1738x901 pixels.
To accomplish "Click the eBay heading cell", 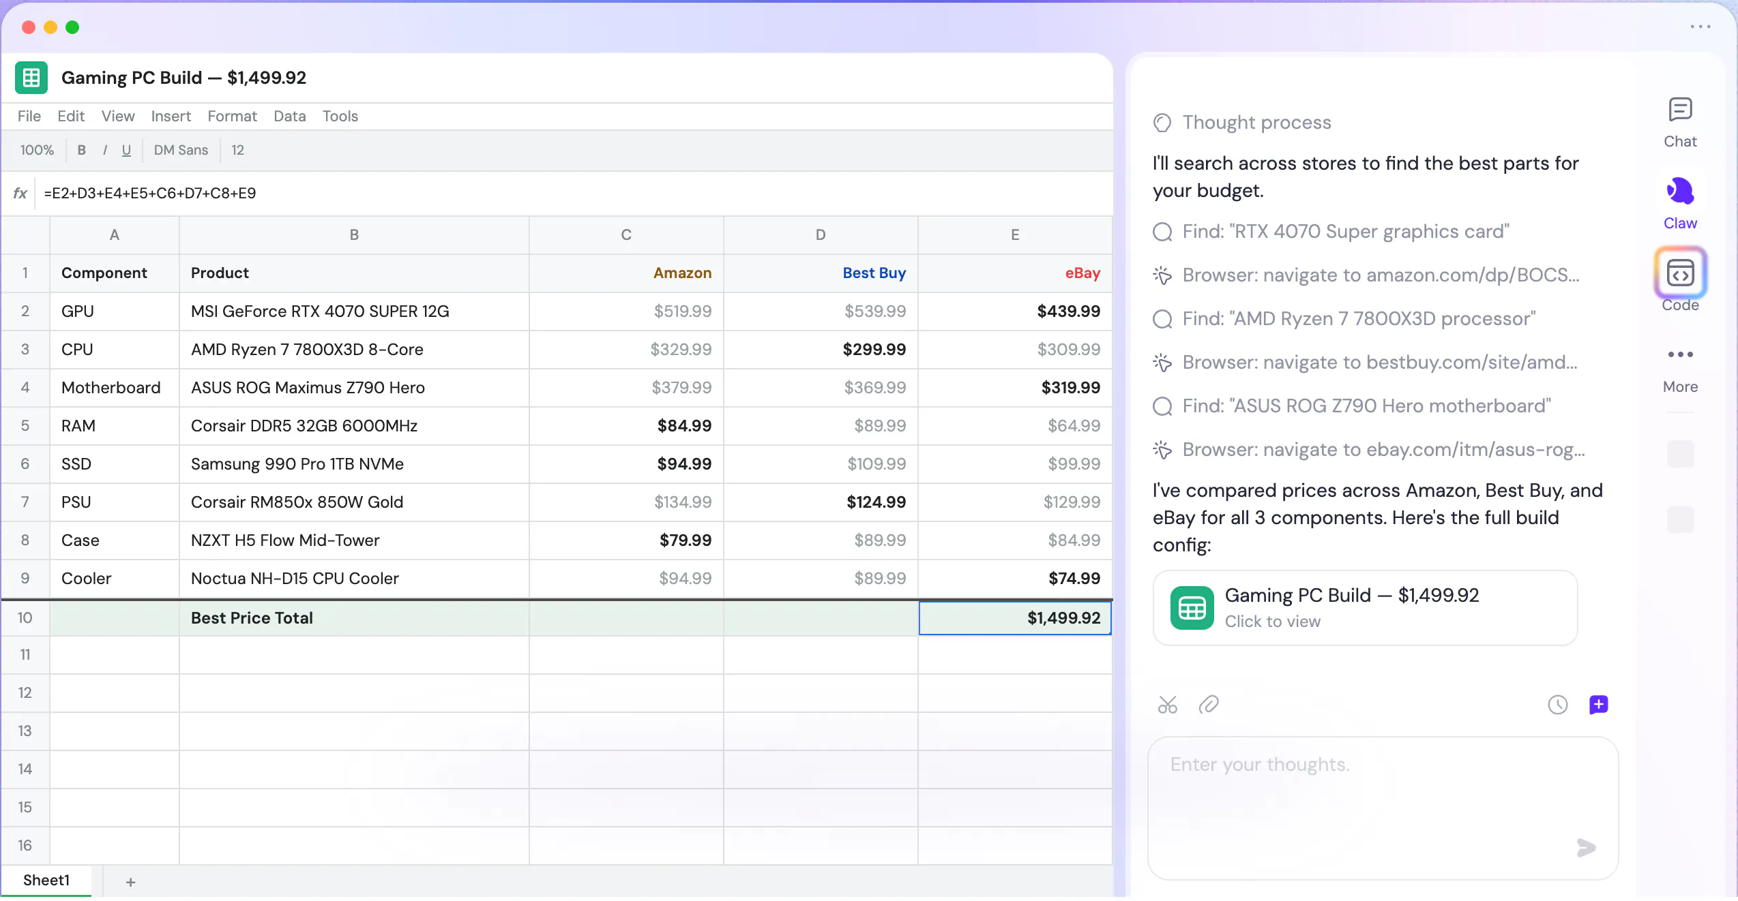I will click(1015, 273).
